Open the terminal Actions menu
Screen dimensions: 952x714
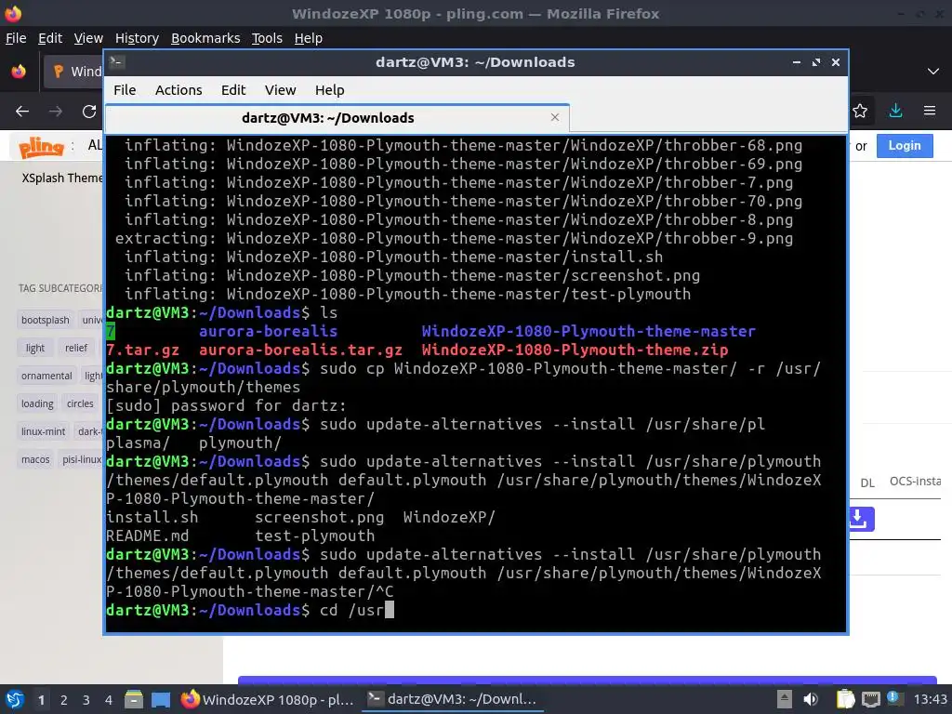[178, 90]
